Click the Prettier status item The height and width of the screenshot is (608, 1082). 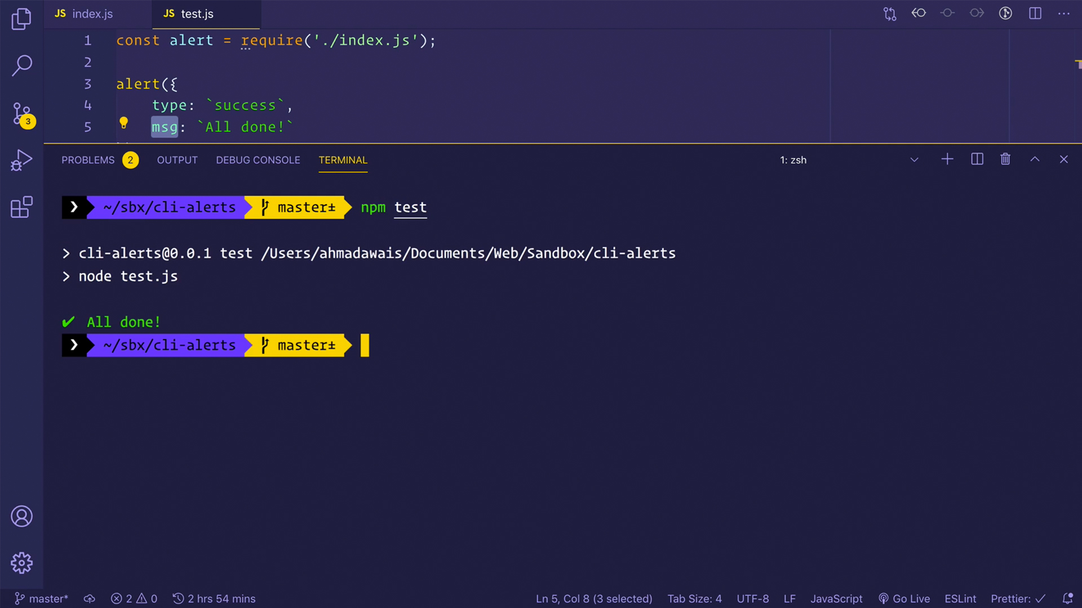click(1018, 598)
